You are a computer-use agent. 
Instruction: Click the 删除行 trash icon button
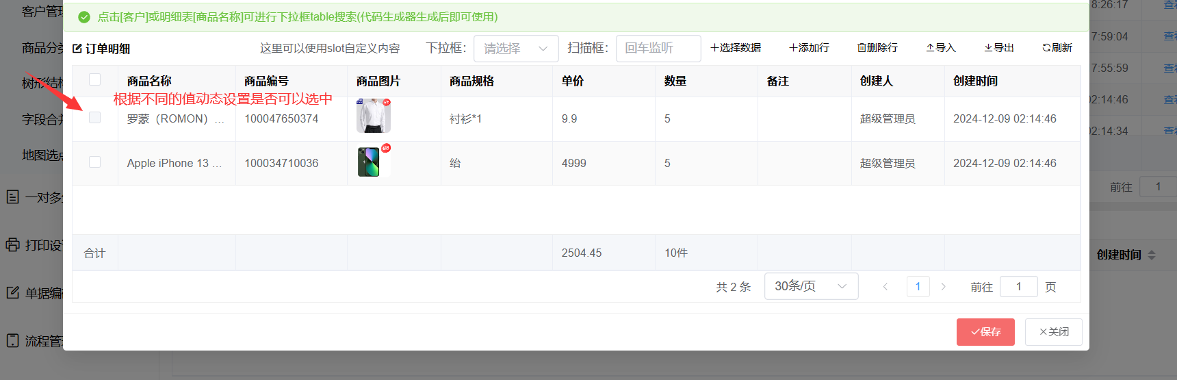click(877, 48)
